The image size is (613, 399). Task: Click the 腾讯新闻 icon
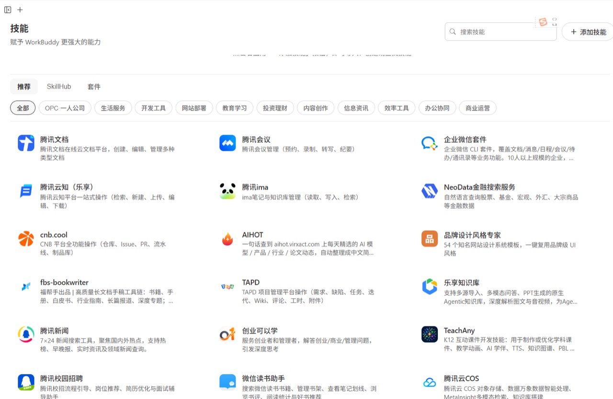tap(26, 334)
